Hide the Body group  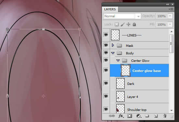point(106,53)
